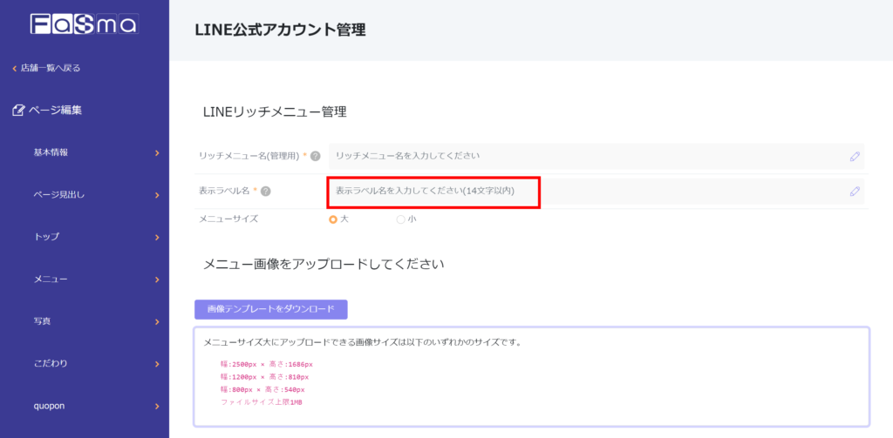Click back arrow beside 店舗一覧へ戻る
The width and height of the screenshot is (893, 438).
click(15, 68)
